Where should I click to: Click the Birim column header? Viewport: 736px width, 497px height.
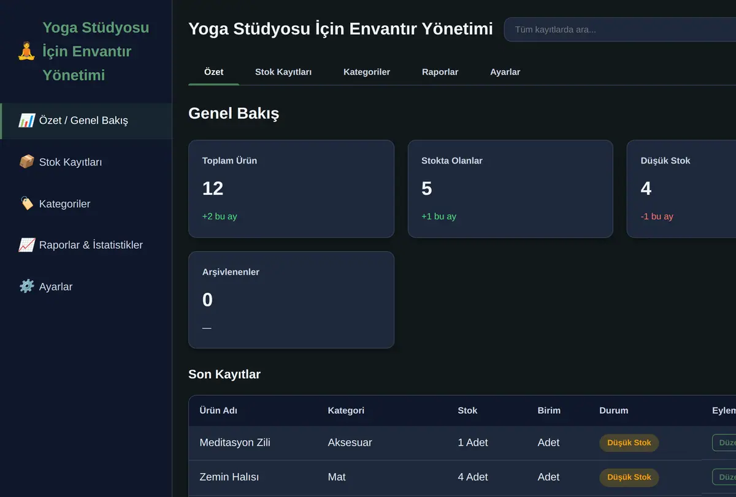pyautogui.click(x=549, y=411)
